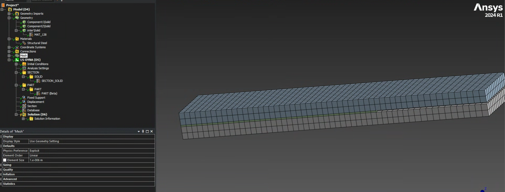Expand the Initial Conditions node
Image resolution: width=505 pixels, height=192 pixels.
(16, 64)
